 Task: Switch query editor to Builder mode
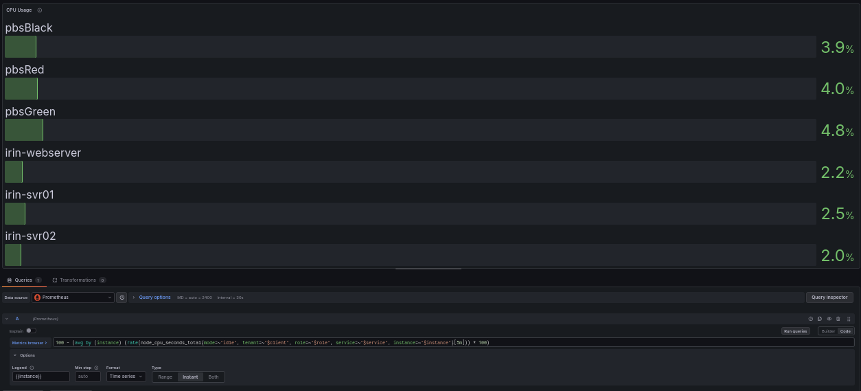tap(829, 331)
